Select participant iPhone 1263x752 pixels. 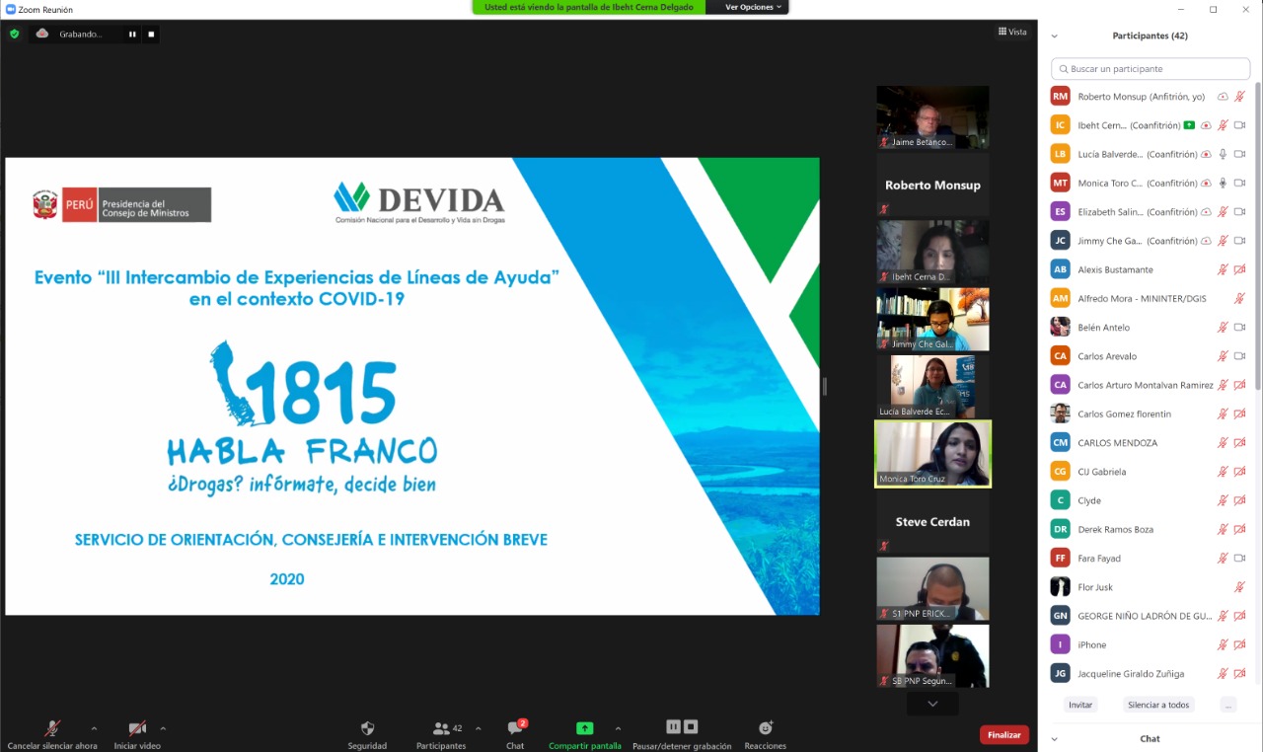[x=1151, y=644]
